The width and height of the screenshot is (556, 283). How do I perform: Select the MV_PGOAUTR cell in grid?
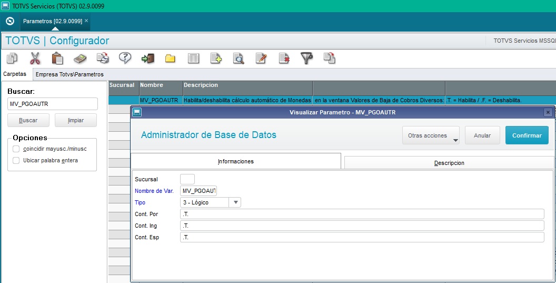click(x=161, y=101)
